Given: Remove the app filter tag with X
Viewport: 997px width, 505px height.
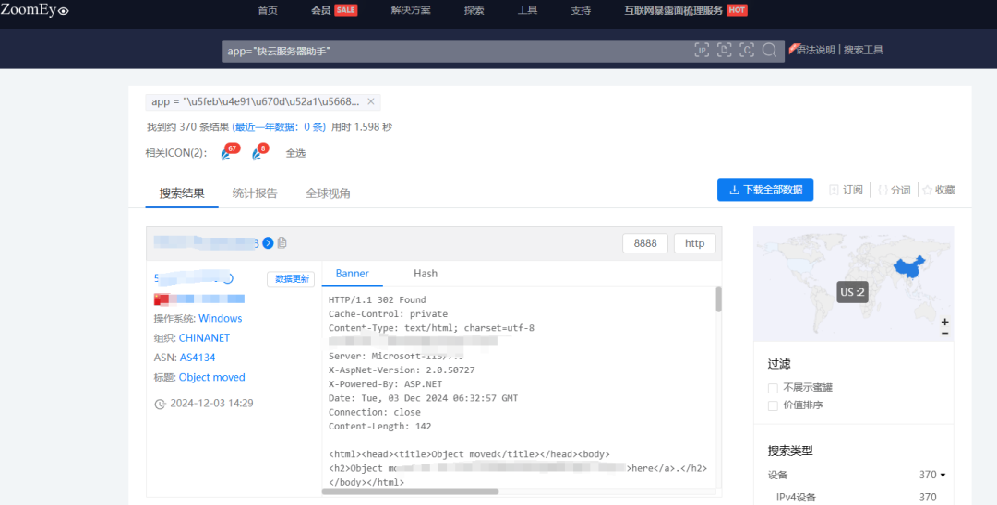Looking at the screenshot, I should [371, 101].
